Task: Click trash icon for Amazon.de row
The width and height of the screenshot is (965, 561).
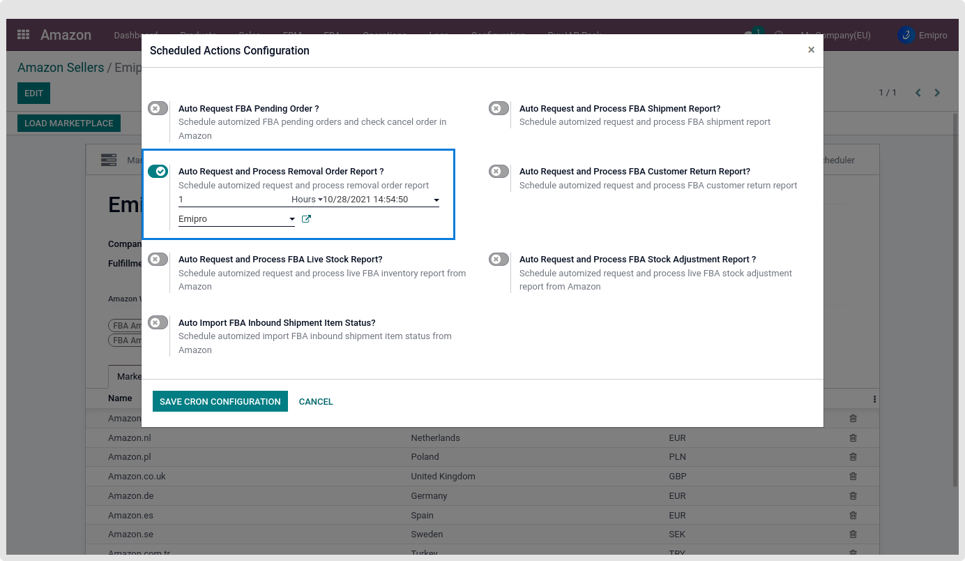Action: 853,496
